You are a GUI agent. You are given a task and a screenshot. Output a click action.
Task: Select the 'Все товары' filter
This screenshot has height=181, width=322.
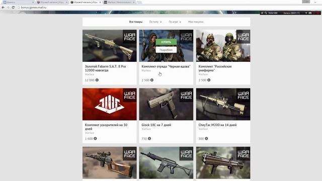pyautogui.click(x=136, y=22)
